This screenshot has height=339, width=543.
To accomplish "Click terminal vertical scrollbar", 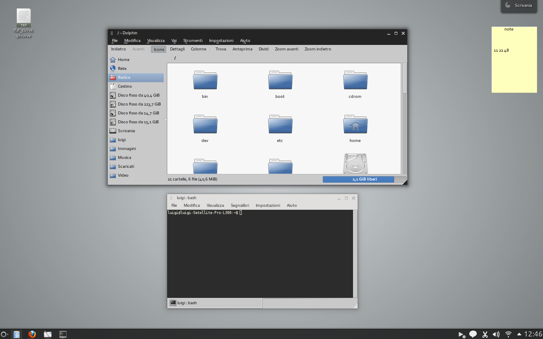I will (355, 253).
